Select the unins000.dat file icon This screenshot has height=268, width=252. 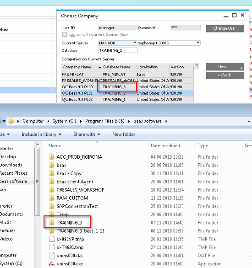[52, 255]
